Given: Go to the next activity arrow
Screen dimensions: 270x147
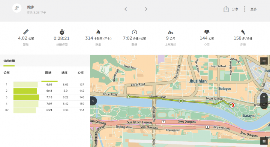Looking at the screenshot, I should pyautogui.click(x=146, y=9).
